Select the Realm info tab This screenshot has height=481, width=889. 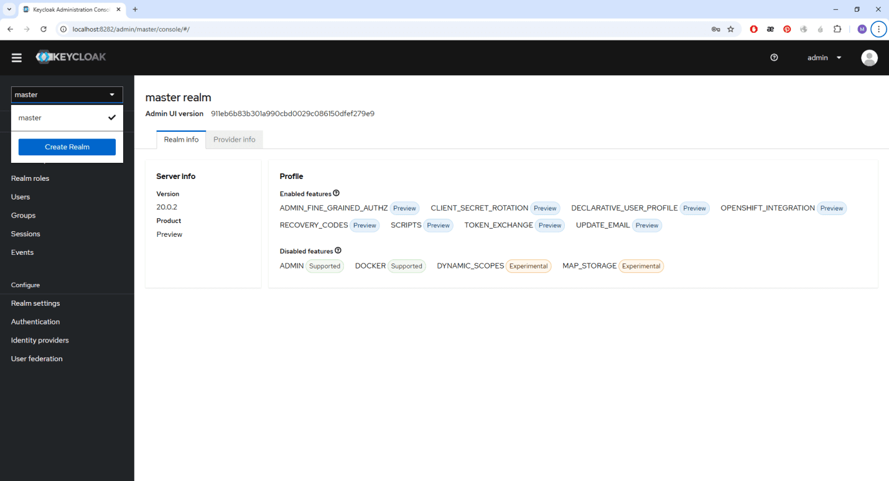click(181, 140)
